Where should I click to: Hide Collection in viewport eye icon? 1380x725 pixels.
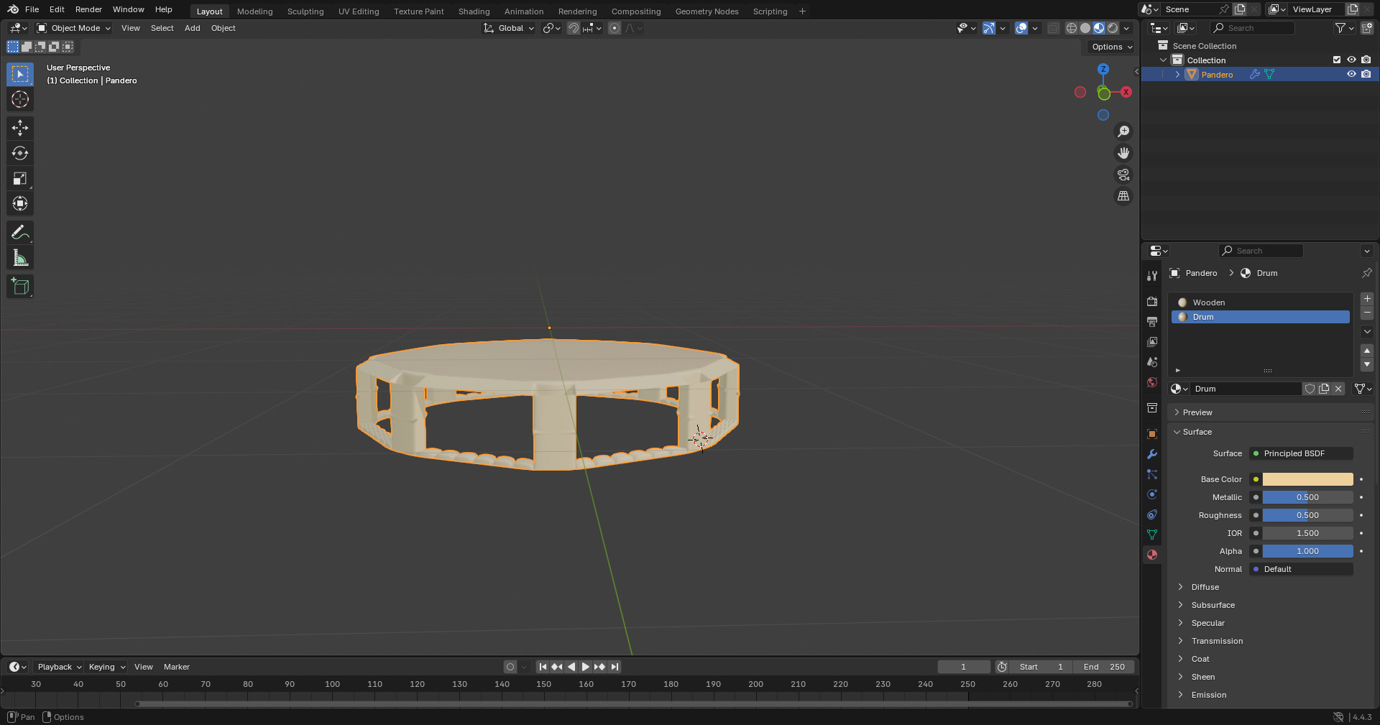tap(1351, 60)
